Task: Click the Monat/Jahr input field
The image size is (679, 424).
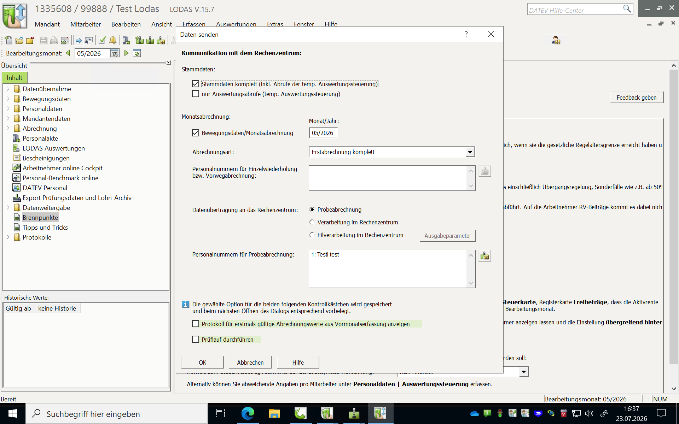Action: pos(323,133)
